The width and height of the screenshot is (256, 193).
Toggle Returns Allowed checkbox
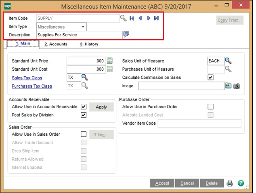point(84,159)
